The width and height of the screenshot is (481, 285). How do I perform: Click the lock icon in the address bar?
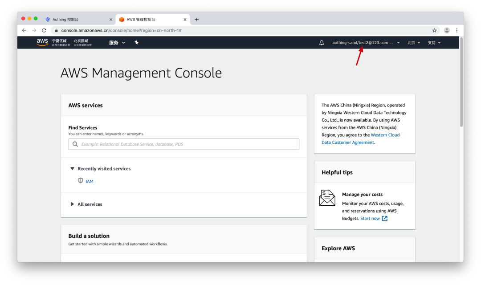56,30
